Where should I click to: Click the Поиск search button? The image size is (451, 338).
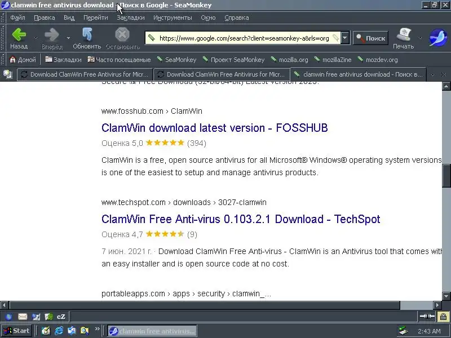(x=370, y=38)
